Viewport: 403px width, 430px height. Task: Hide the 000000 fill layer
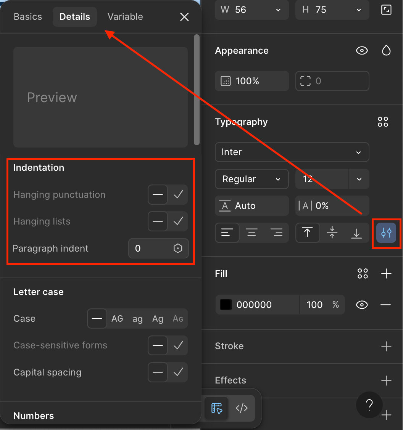coord(362,305)
